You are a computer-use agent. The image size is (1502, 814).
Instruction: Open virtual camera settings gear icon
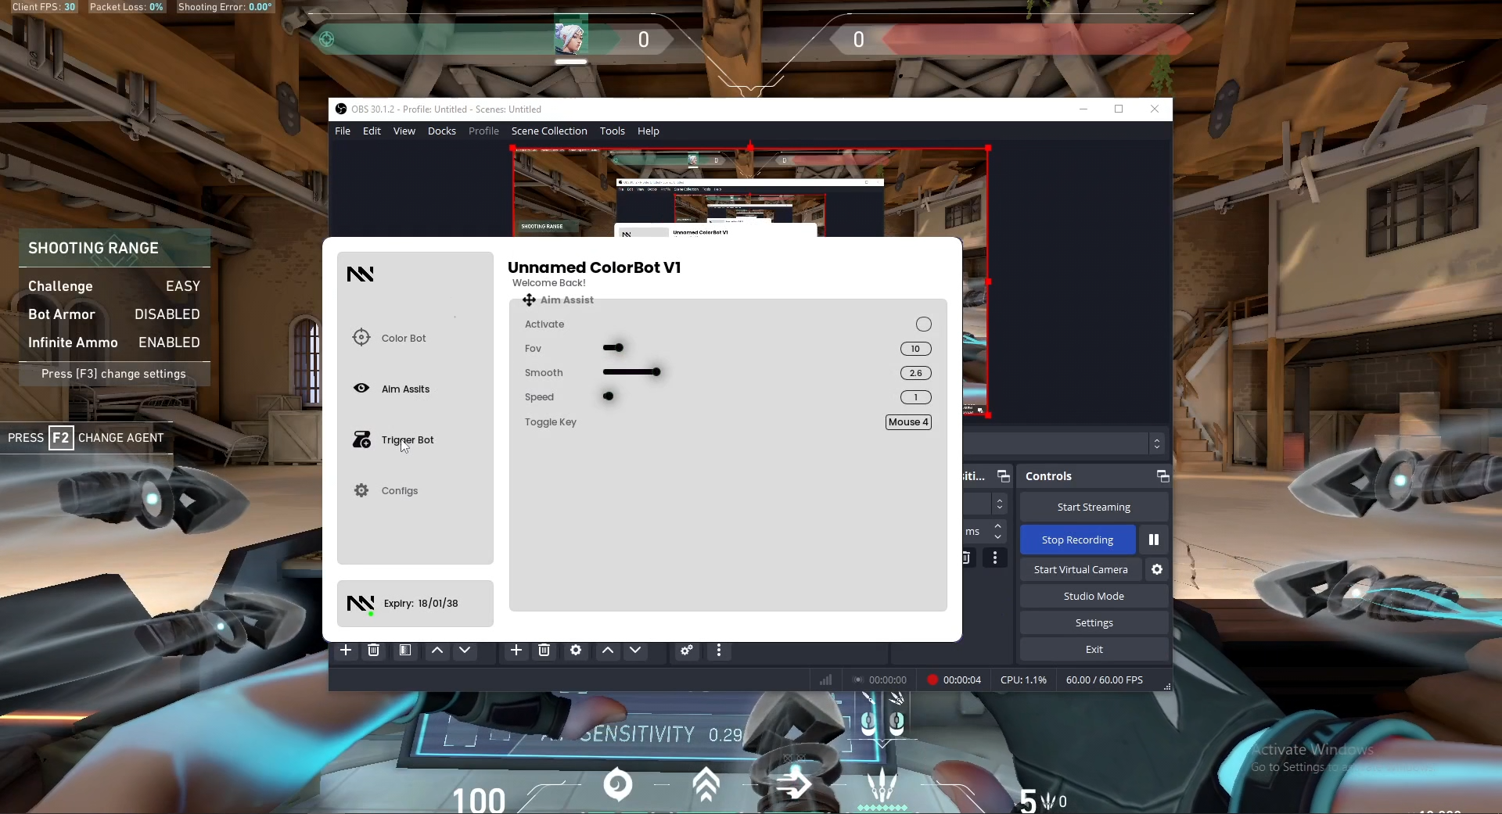(x=1157, y=569)
